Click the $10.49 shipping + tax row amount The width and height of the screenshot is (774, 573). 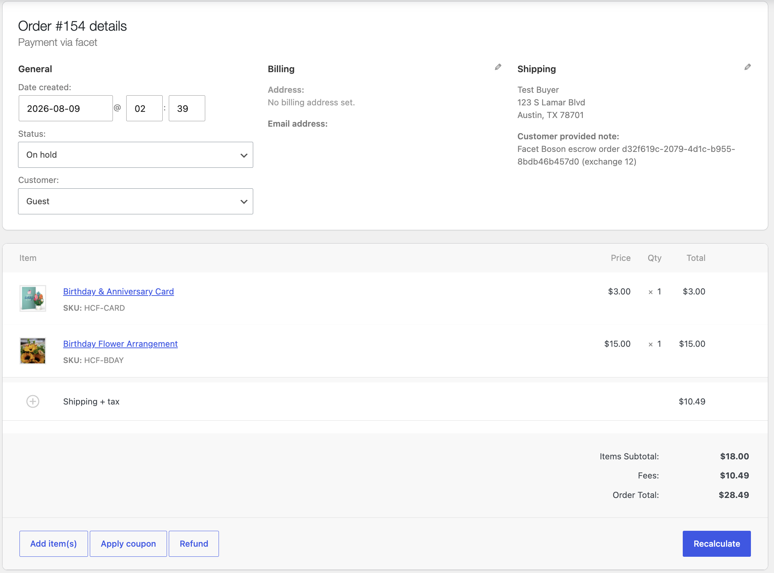[x=692, y=402]
